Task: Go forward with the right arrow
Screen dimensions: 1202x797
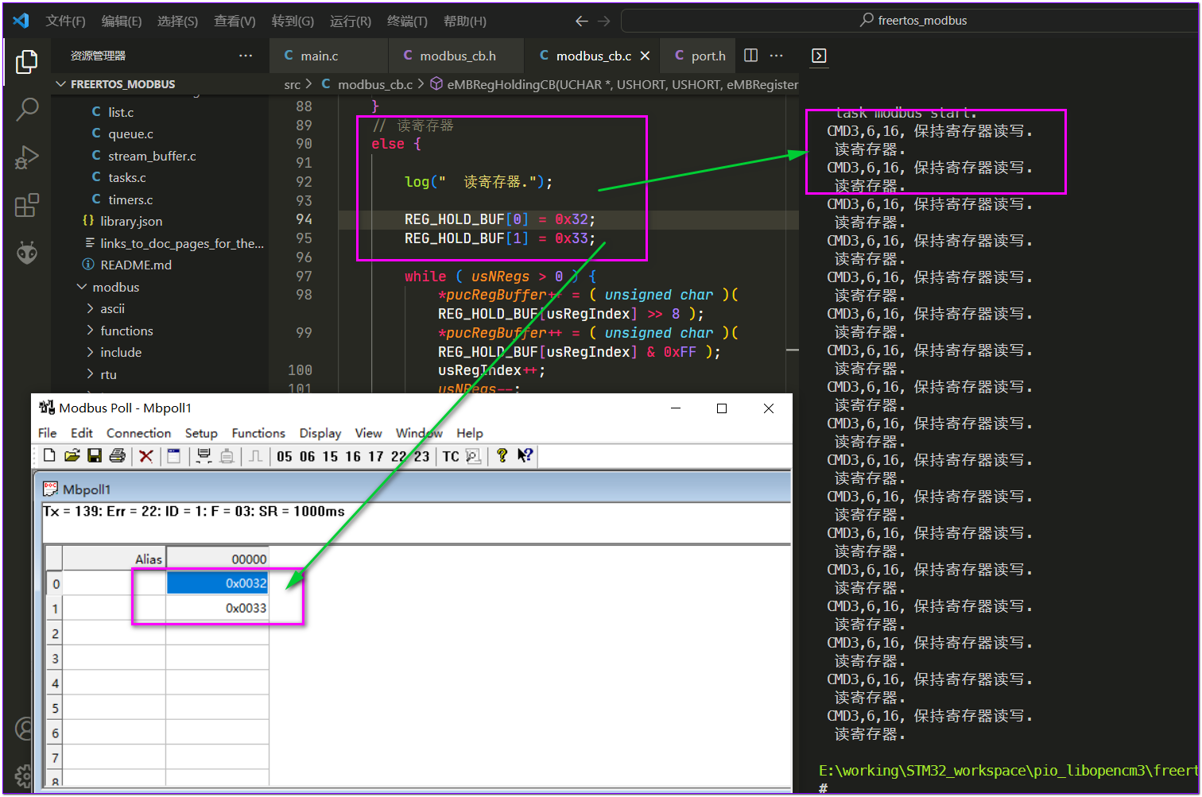Action: click(604, 21)
